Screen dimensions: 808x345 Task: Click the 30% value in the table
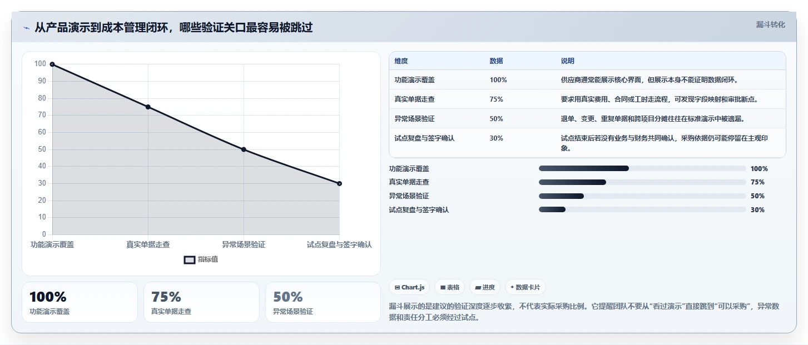[496, 138]
